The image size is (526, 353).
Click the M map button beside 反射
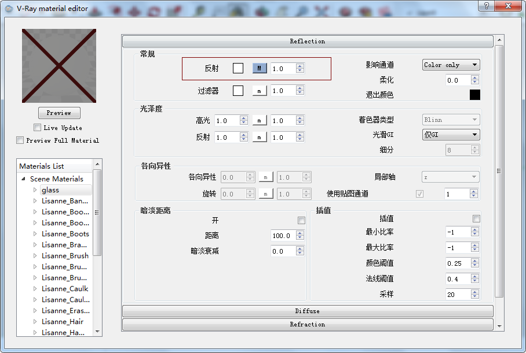pos(259,68)
